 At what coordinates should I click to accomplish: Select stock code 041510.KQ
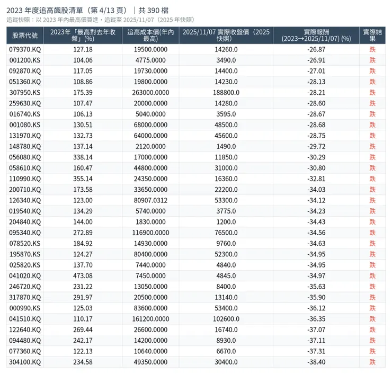[x=25, y=319]
